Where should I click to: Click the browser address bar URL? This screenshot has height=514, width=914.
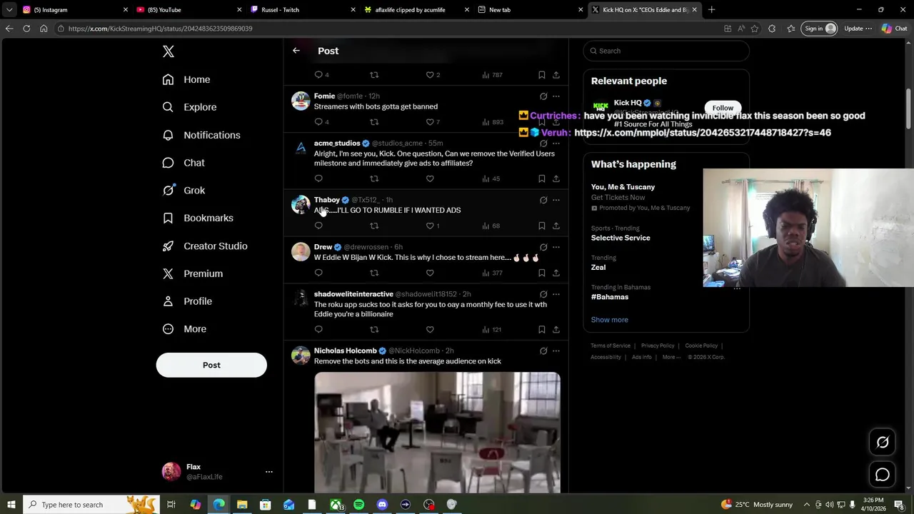coord(160,29)
